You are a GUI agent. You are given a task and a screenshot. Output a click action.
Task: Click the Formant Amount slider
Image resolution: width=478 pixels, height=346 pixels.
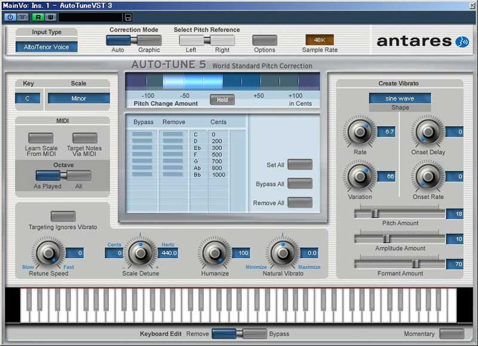[399, 264]
